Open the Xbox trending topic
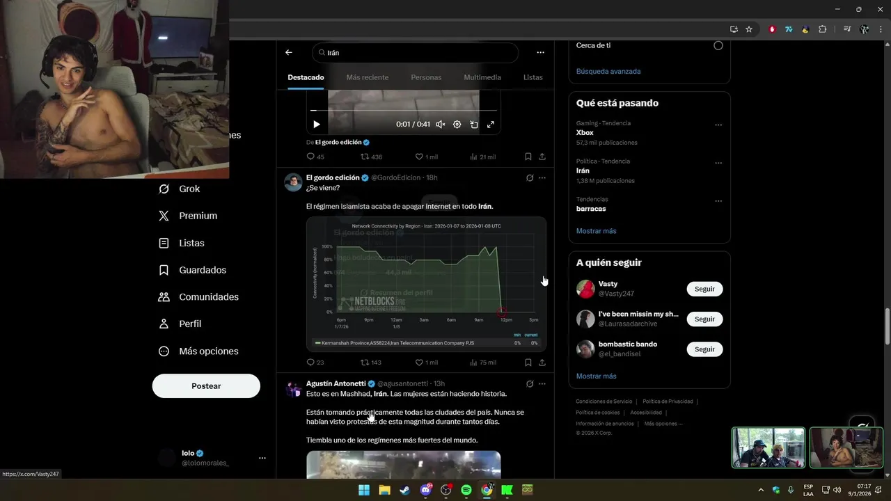Viewport: 891px width, 501px height. [585, 132]
